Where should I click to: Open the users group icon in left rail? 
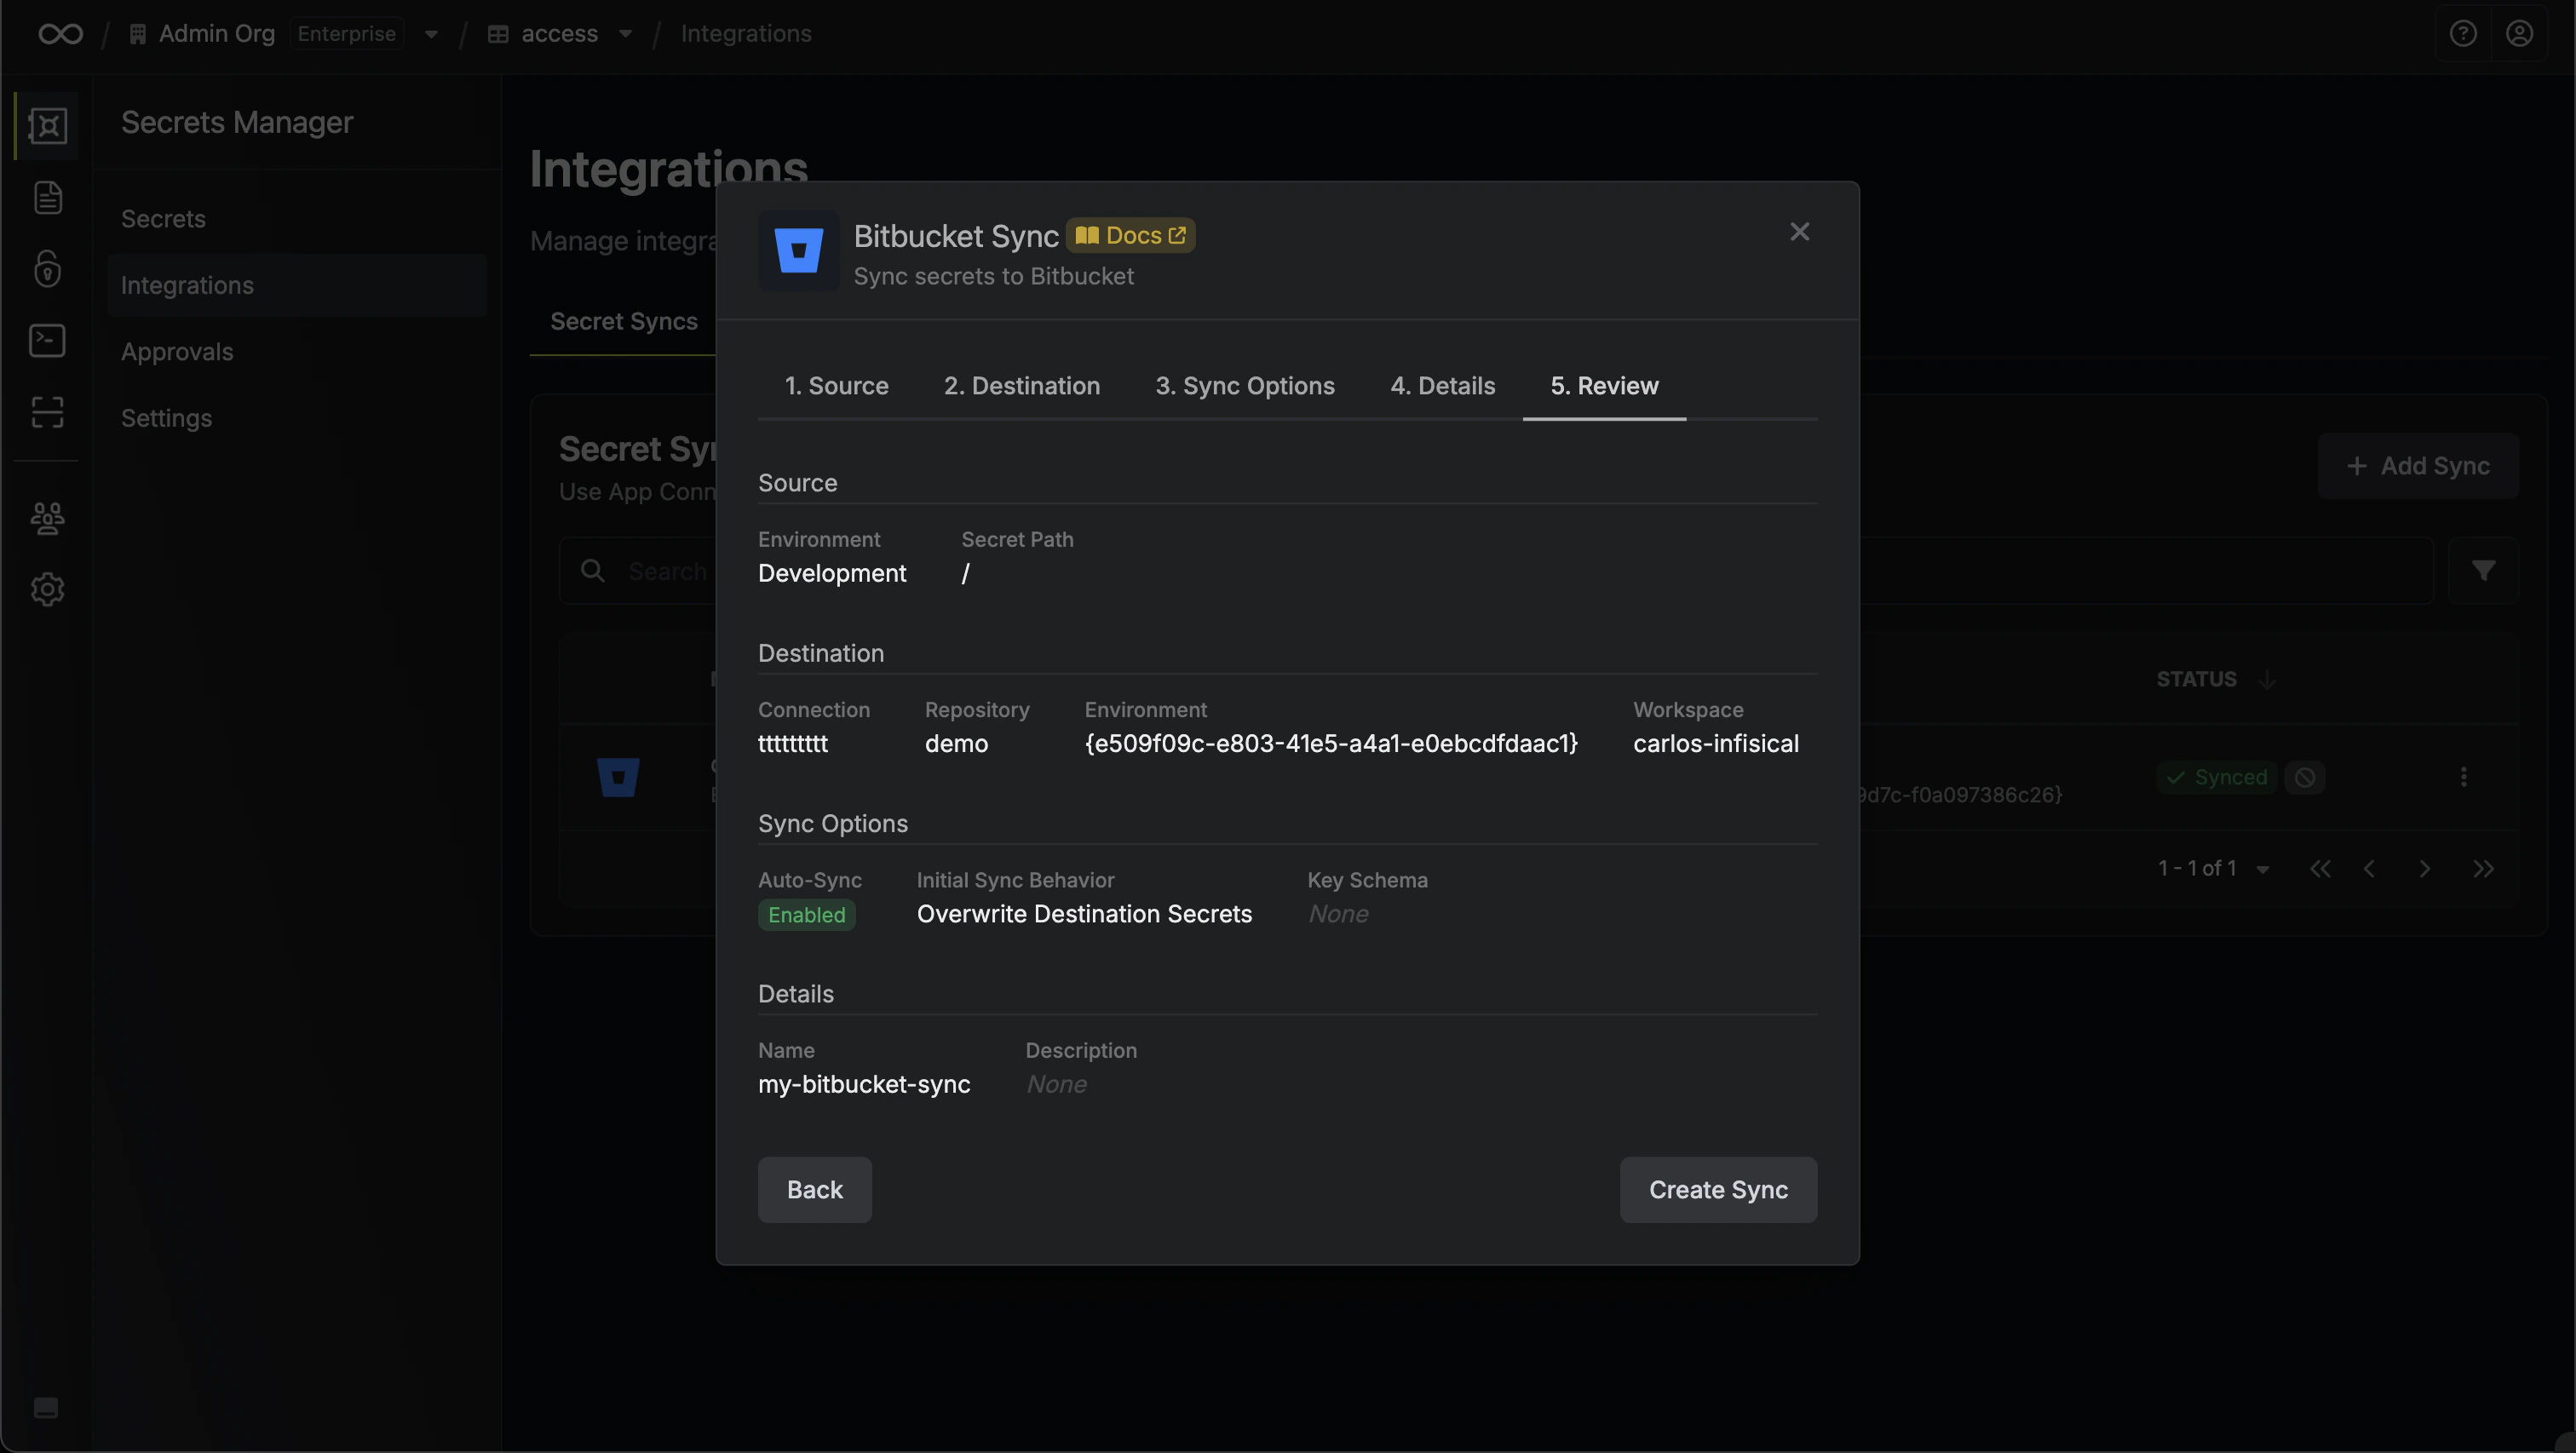pyautogui.click(x=47, y=518)
